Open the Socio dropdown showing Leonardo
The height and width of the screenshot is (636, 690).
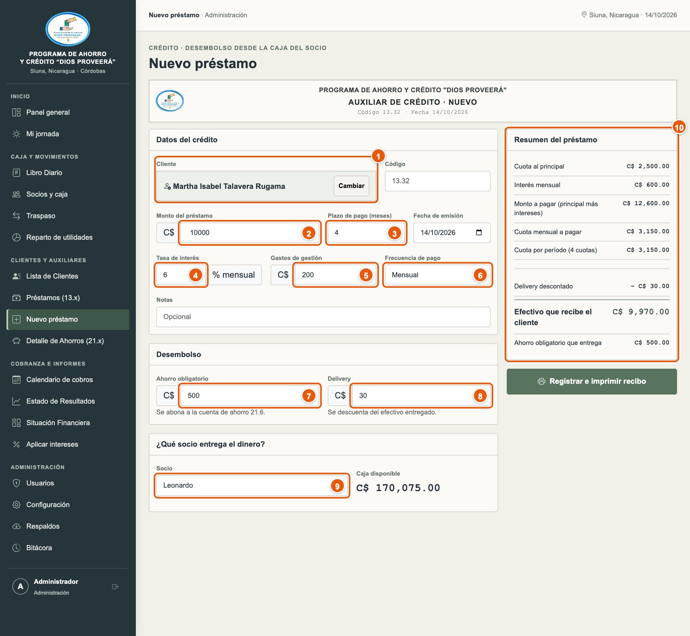click(251, 486)
